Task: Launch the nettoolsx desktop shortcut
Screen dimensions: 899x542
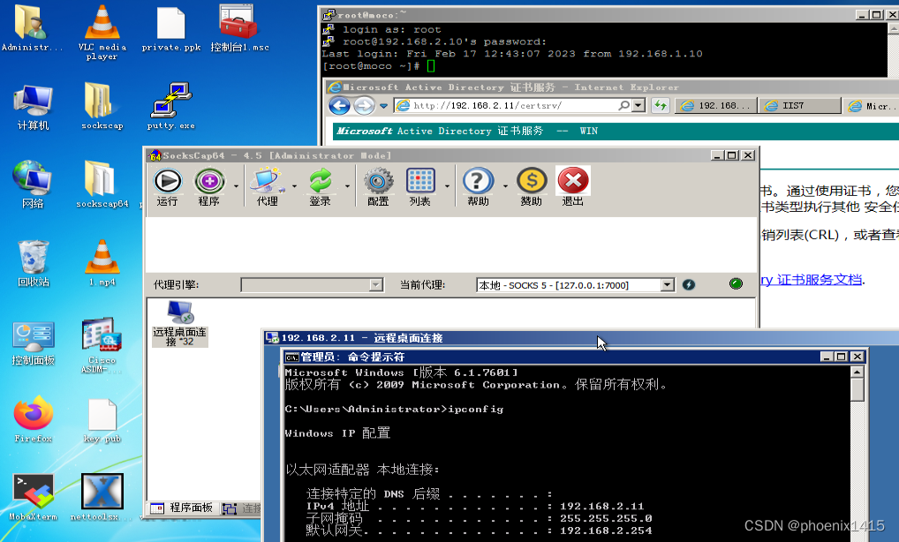Action: click(102, 497)
